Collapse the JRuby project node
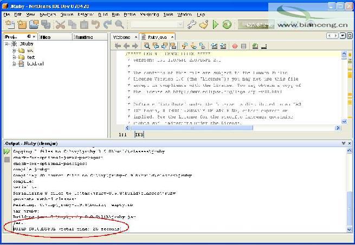The width and height of the screenshot is (355, 245). pos(7,44)
